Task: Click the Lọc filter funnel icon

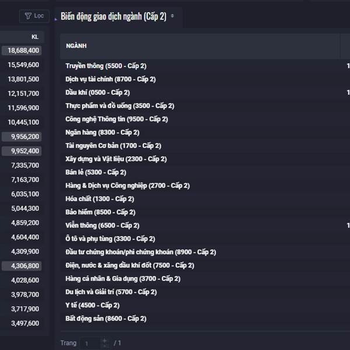Action: point(28,16)
